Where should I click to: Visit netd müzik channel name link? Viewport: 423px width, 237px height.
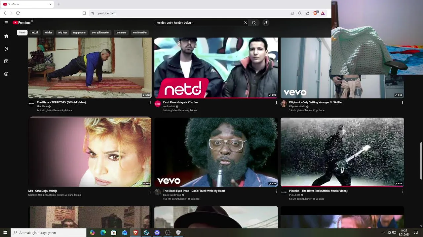169,107
